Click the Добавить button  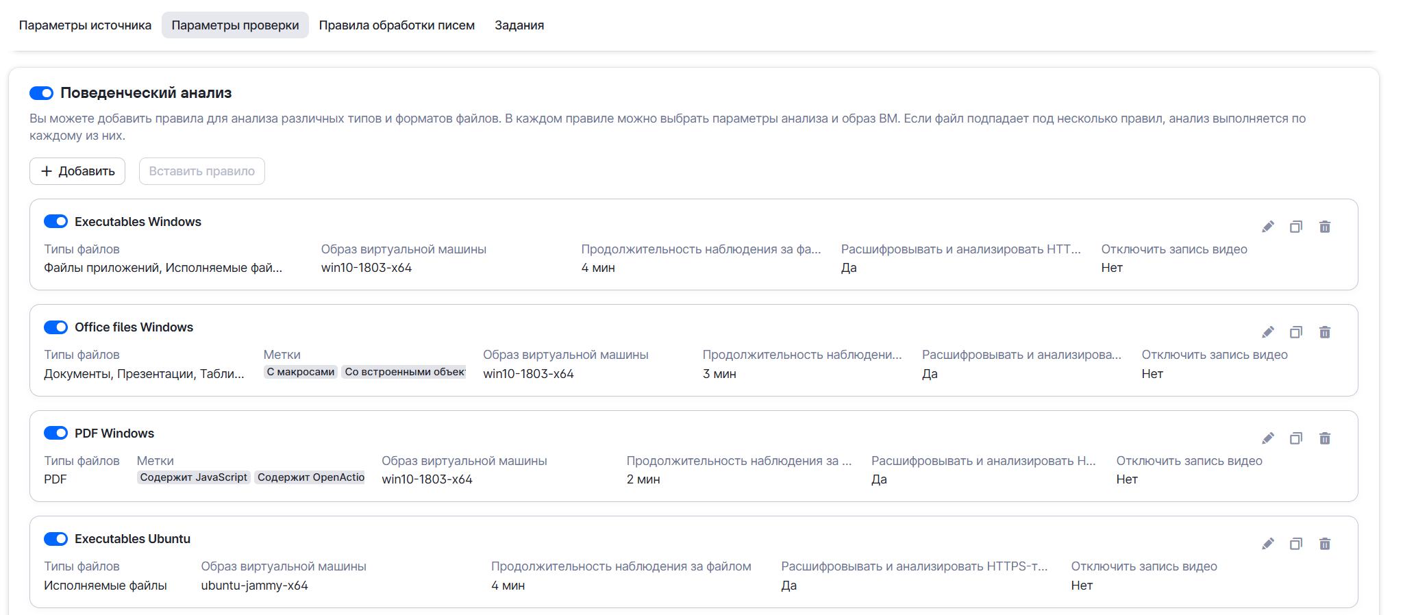77,171
